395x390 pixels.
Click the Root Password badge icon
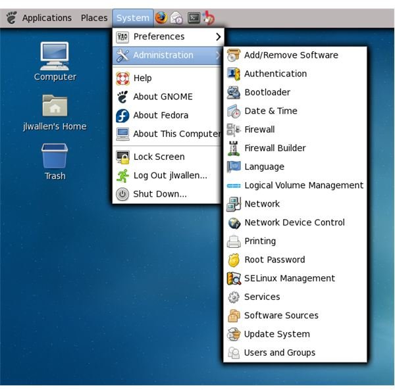point(234,260)
